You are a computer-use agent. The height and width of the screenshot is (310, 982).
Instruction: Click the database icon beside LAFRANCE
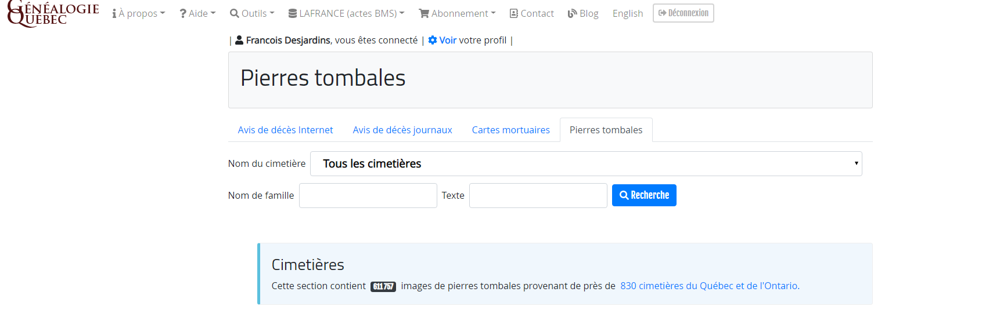(x=293, y=13)
